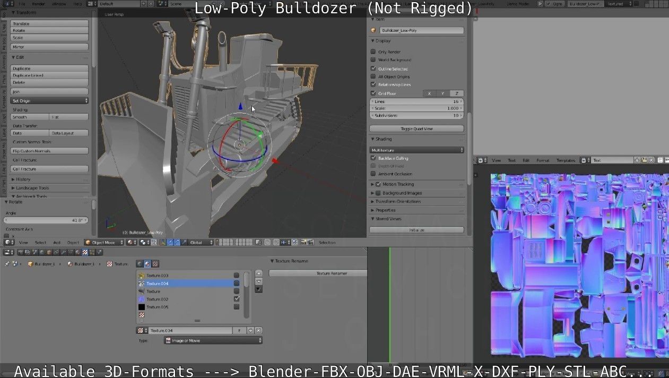Viewport: 669px width, 378px height.
Task: Move texture slot down arrow
Action: pos(259,281)
